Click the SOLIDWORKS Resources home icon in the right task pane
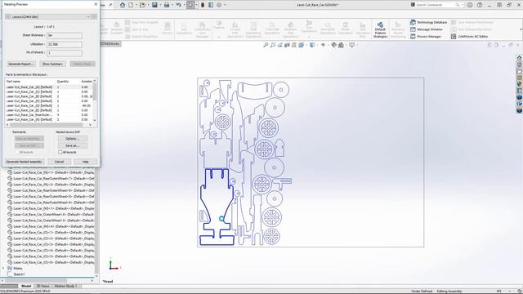This screenshot has width=523, height=294. pos(520,58)
